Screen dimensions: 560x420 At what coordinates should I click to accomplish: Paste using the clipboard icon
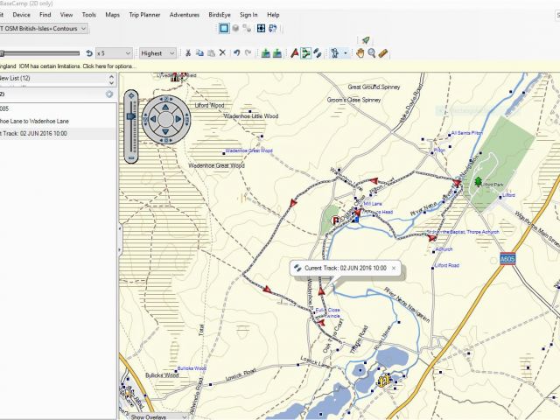click(211, 53)
